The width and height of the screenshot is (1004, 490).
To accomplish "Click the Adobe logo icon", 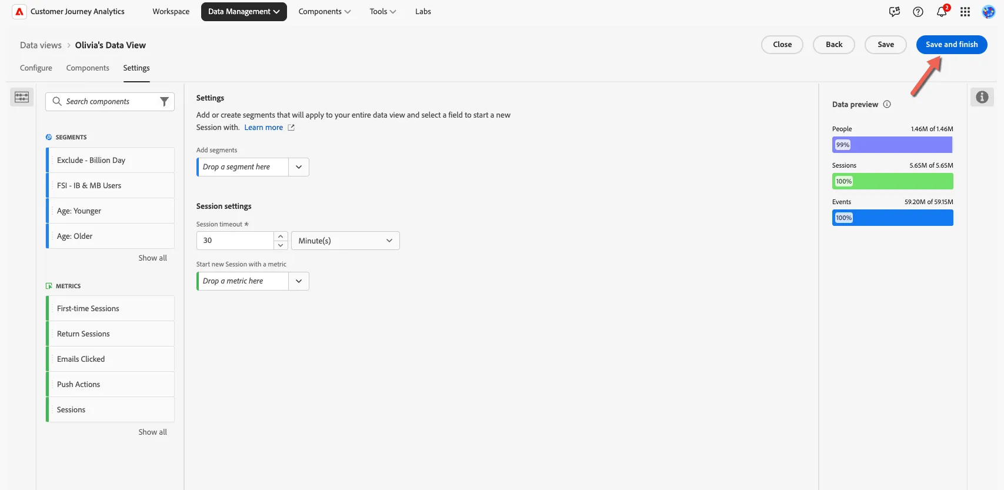I will (19, 12).
